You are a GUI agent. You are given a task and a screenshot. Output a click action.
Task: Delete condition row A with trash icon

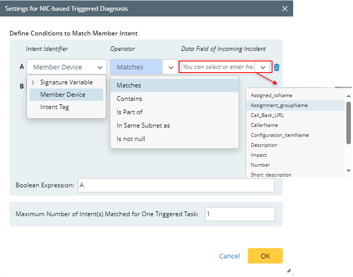(277, 67)
